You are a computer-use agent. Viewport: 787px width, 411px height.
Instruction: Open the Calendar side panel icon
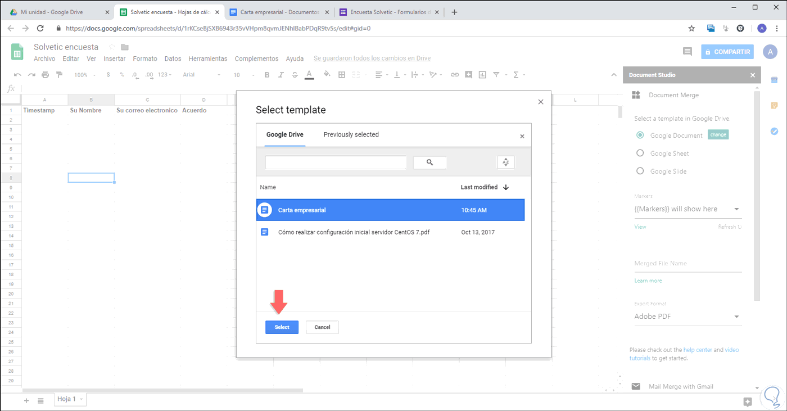coord(774,80)
